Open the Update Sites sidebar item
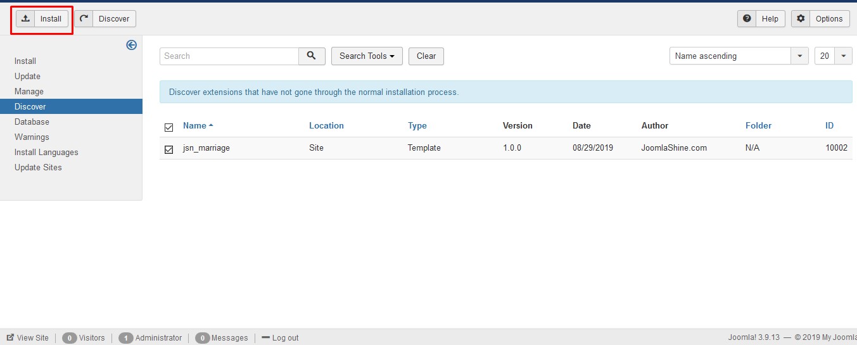Viewport: 857px width, 345px height. coord(38,168)
